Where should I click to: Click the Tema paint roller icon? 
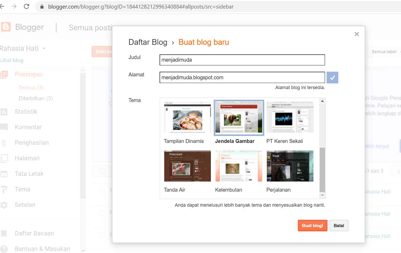point(4,190)
